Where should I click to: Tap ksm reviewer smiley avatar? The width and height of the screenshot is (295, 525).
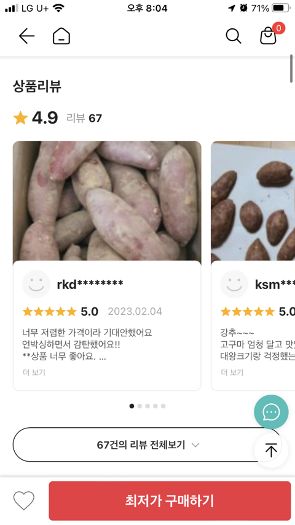234,284
